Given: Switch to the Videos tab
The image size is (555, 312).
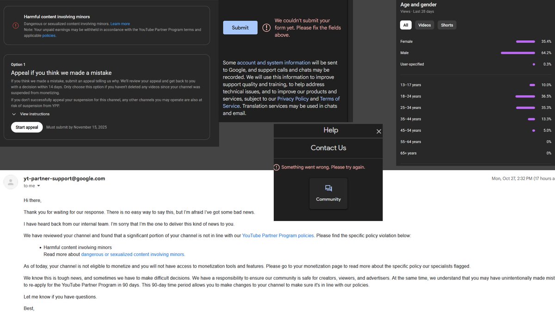Looking at the screenshot, I should click(x=425, y=25).
